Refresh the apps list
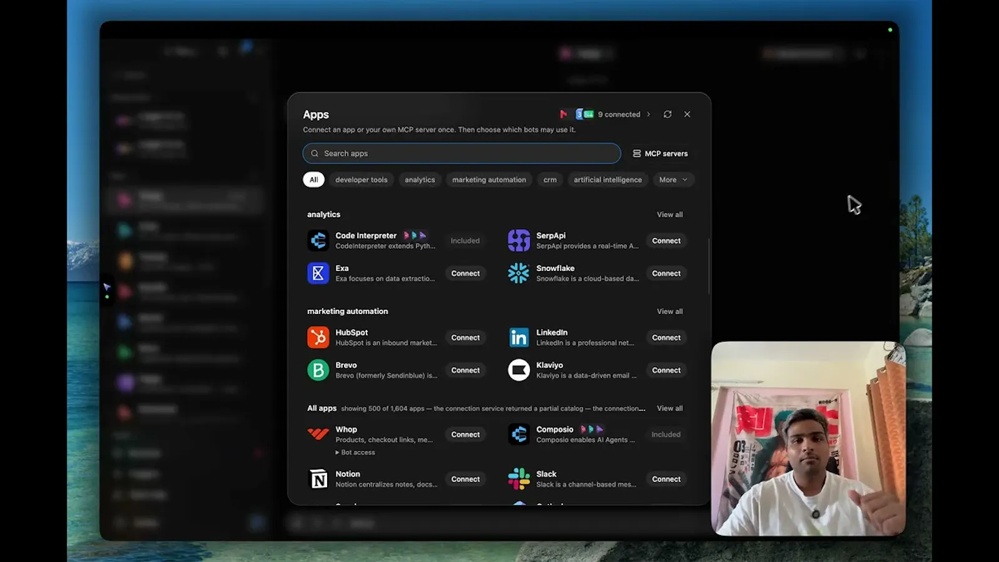Viewport: 999px width, 562px height. click(x=667, y=114)
